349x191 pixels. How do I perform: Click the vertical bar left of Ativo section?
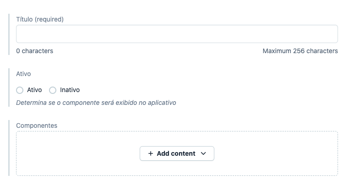[9, 87]
